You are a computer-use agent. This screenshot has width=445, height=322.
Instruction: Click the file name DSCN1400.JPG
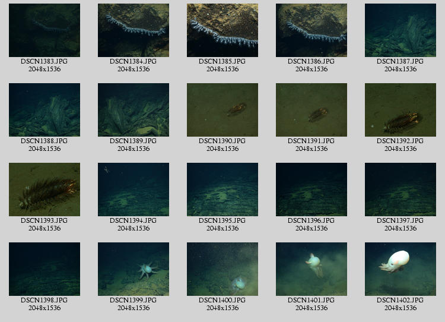tap(223, 300)
